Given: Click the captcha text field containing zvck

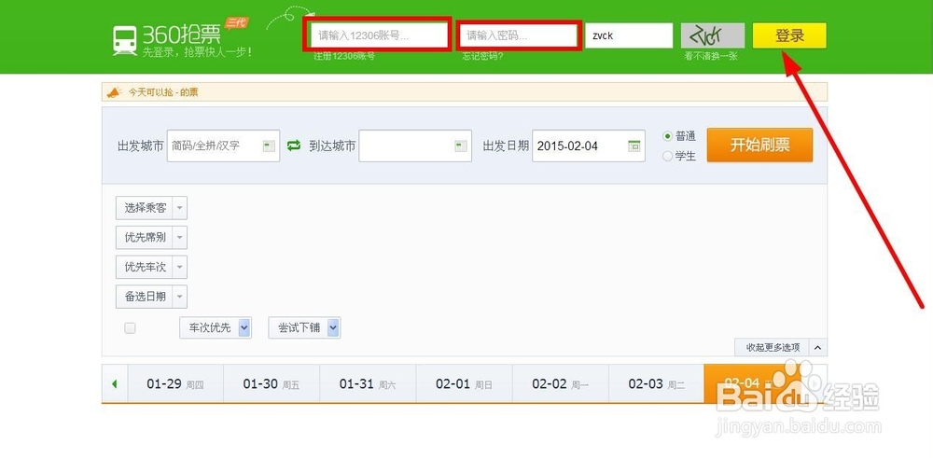Looking at the screenshot, I should pos(629,35).
